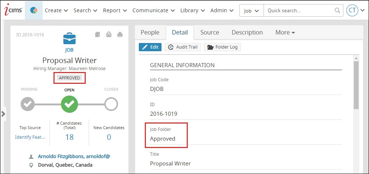Open the Library menu

193,10
